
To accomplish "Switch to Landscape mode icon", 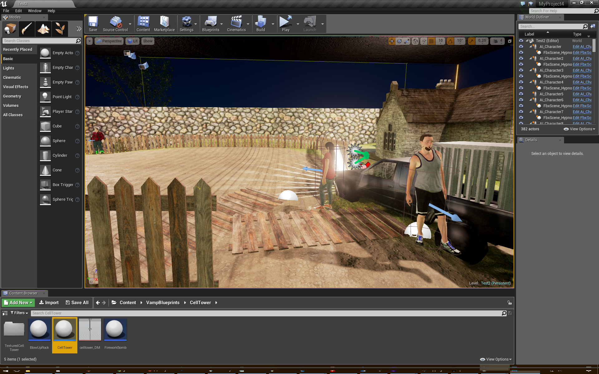I will point(43,29).
